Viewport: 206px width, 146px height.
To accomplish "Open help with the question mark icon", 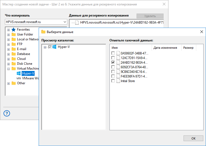I will (7, 113).
